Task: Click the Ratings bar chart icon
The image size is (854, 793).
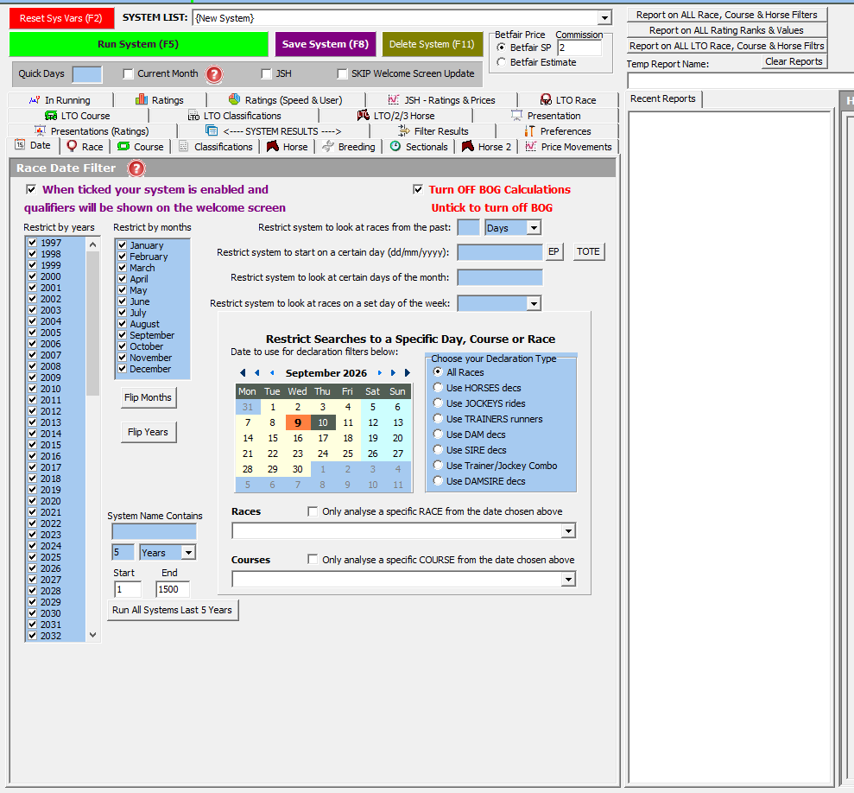Action: pyautogui.click(x=142, y=99)
